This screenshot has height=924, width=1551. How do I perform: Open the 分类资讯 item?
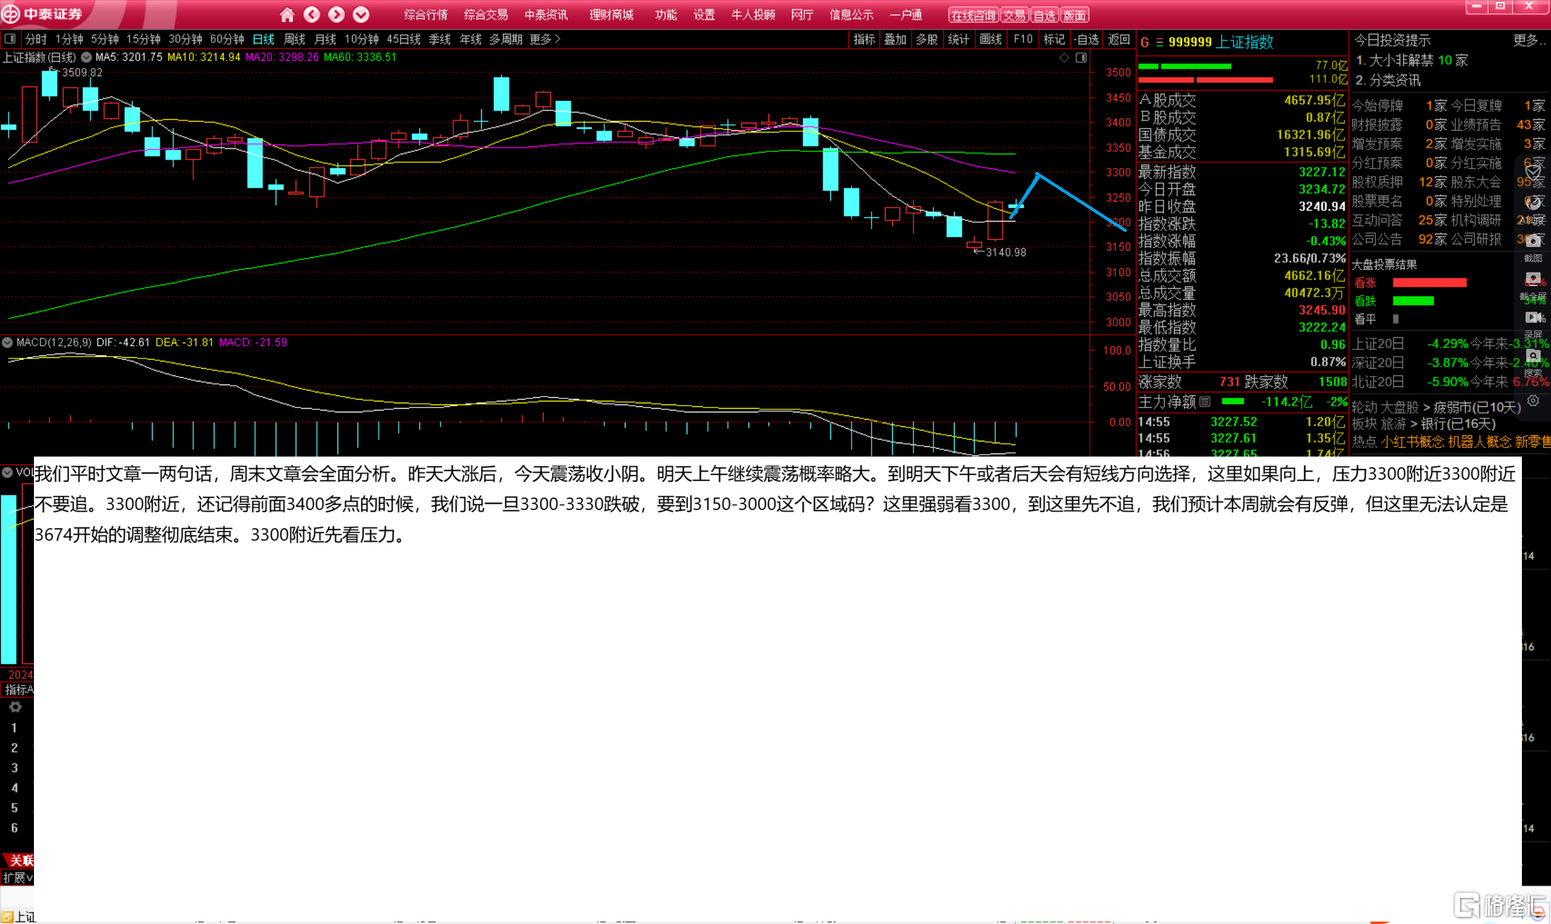(1389, 81)
